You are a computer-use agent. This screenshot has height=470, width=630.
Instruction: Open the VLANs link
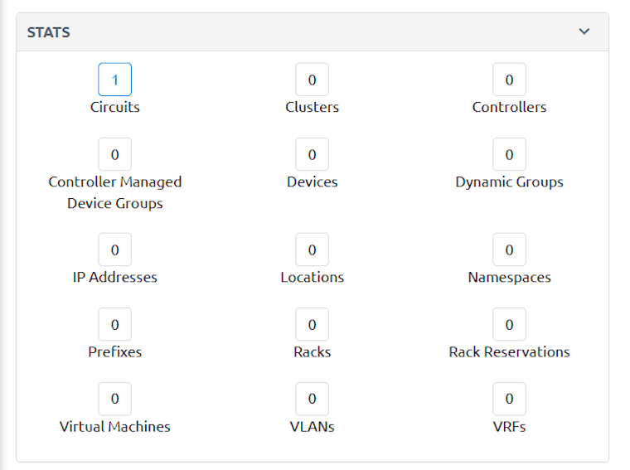[x=312, y=426]
